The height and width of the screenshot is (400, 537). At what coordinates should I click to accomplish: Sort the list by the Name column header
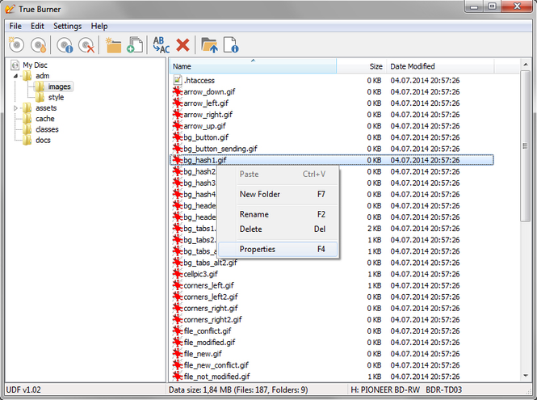250,66
